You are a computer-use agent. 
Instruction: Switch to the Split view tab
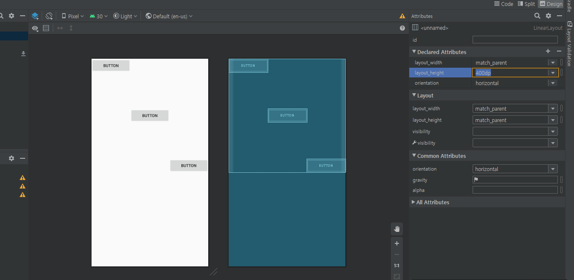[x=526, y=4]
